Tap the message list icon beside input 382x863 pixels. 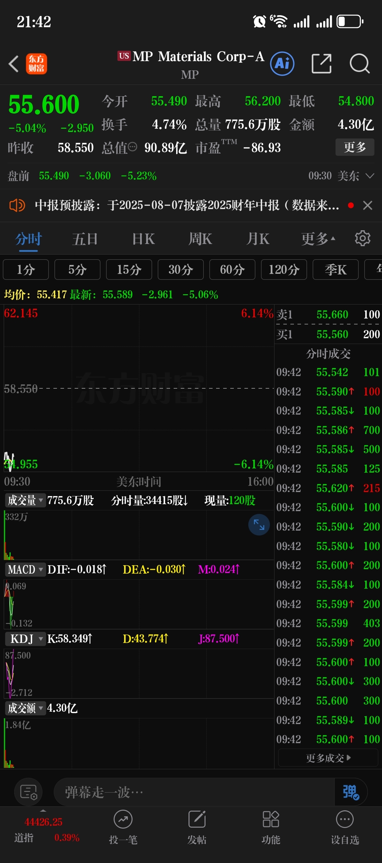coord(29,792)
